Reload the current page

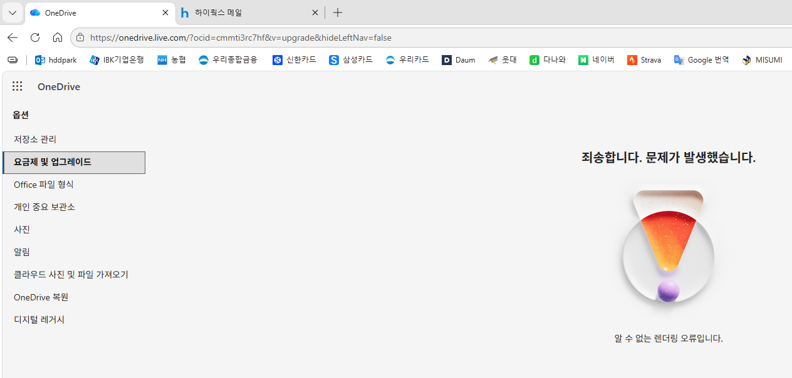[x=35, y=38]
